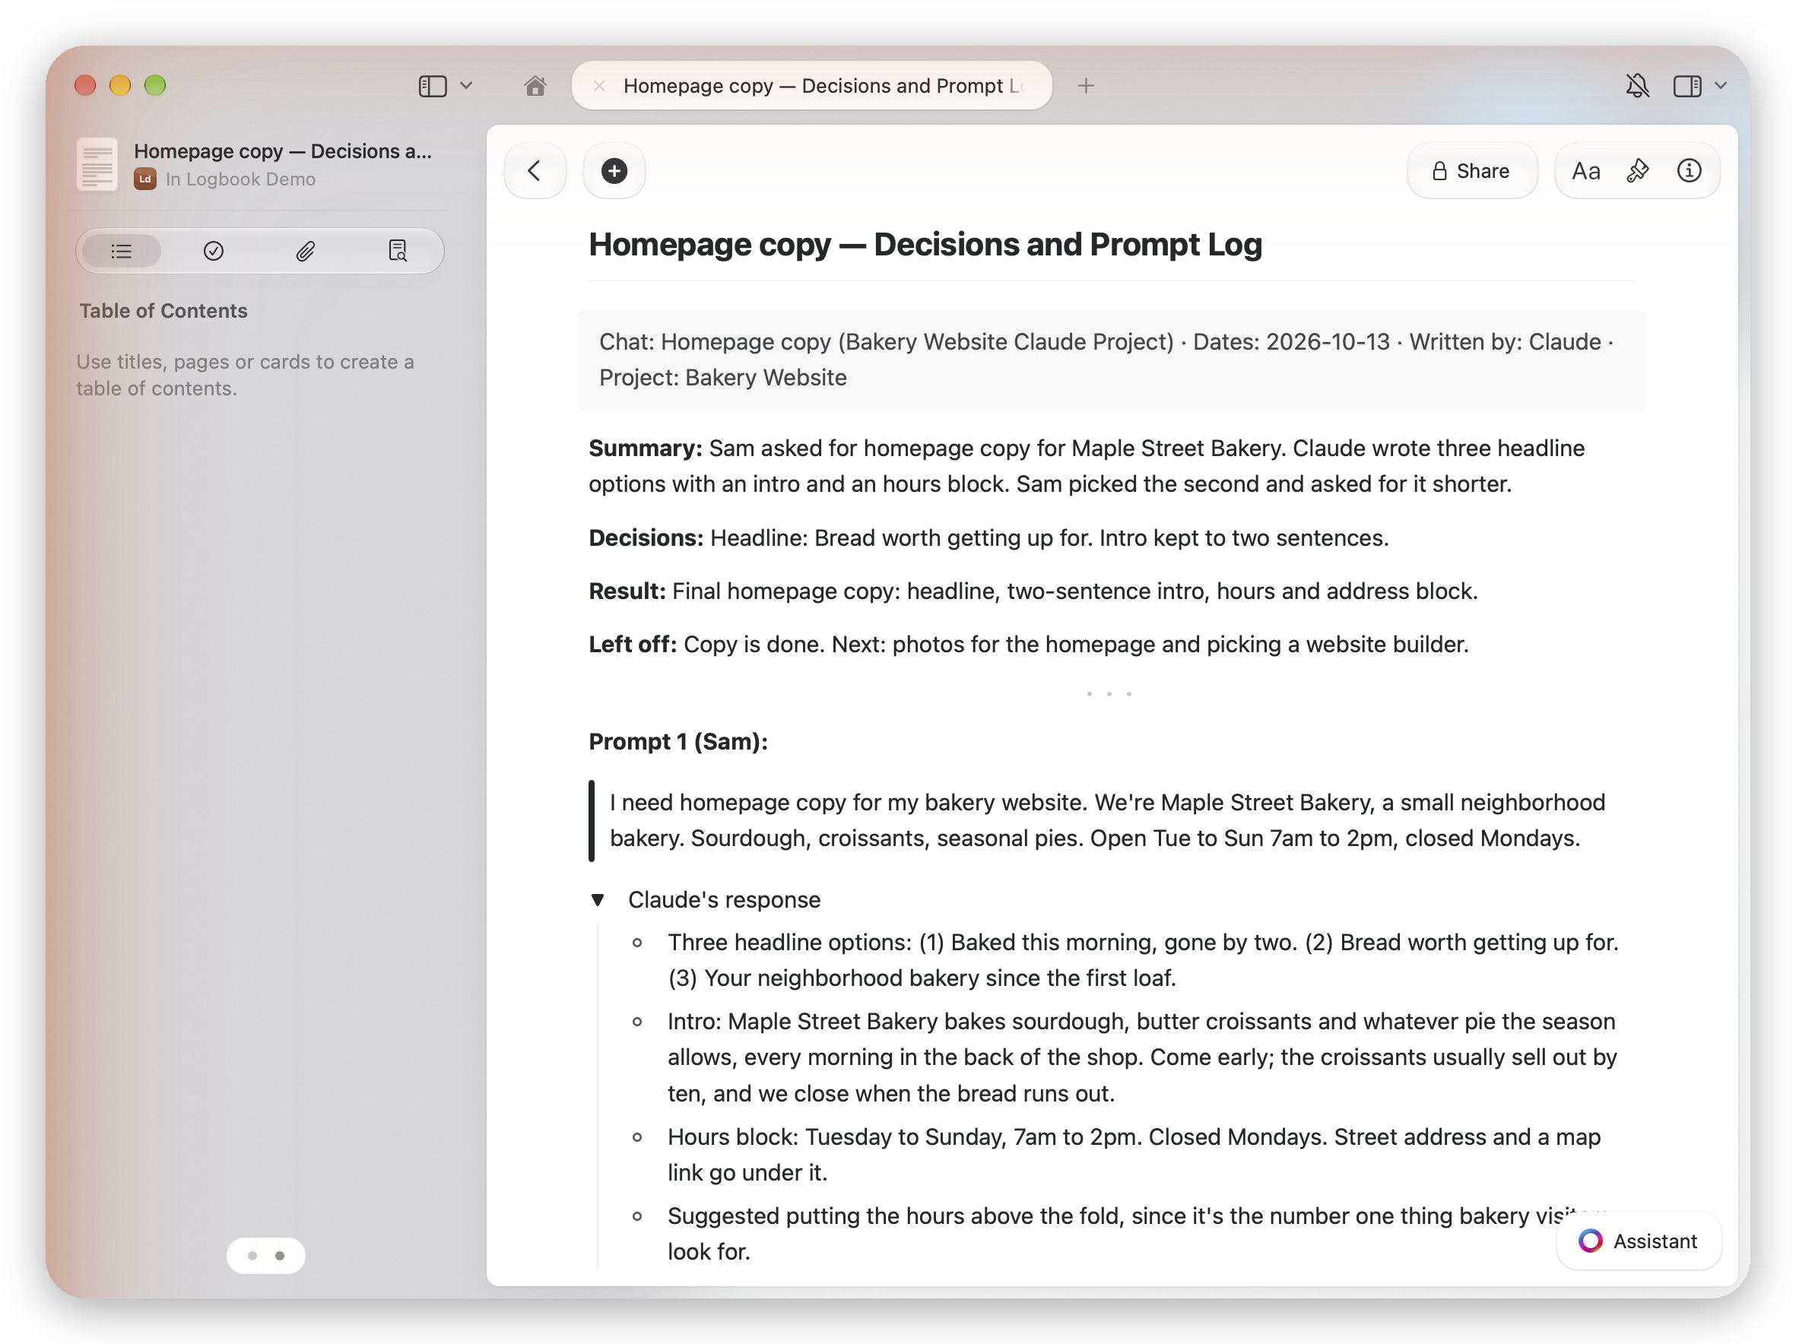Navigate back with the chevron button

coord(535,170)
